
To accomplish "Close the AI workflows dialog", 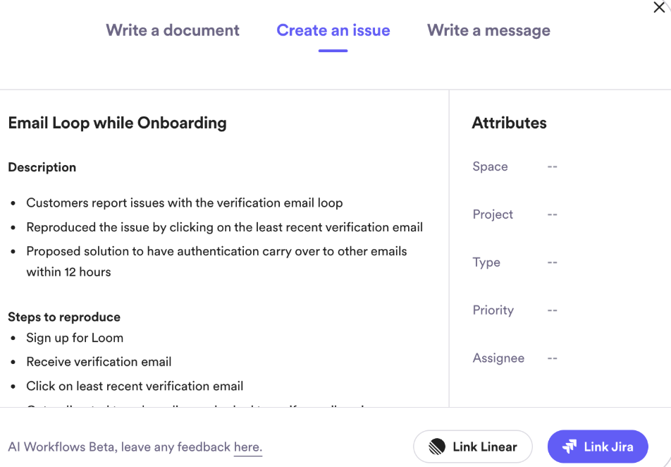I will [x=659, y=6].
